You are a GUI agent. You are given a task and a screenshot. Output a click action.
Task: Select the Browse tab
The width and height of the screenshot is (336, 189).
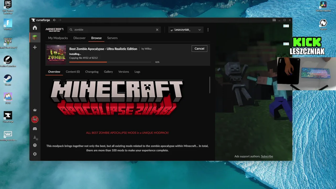(96, 38)
